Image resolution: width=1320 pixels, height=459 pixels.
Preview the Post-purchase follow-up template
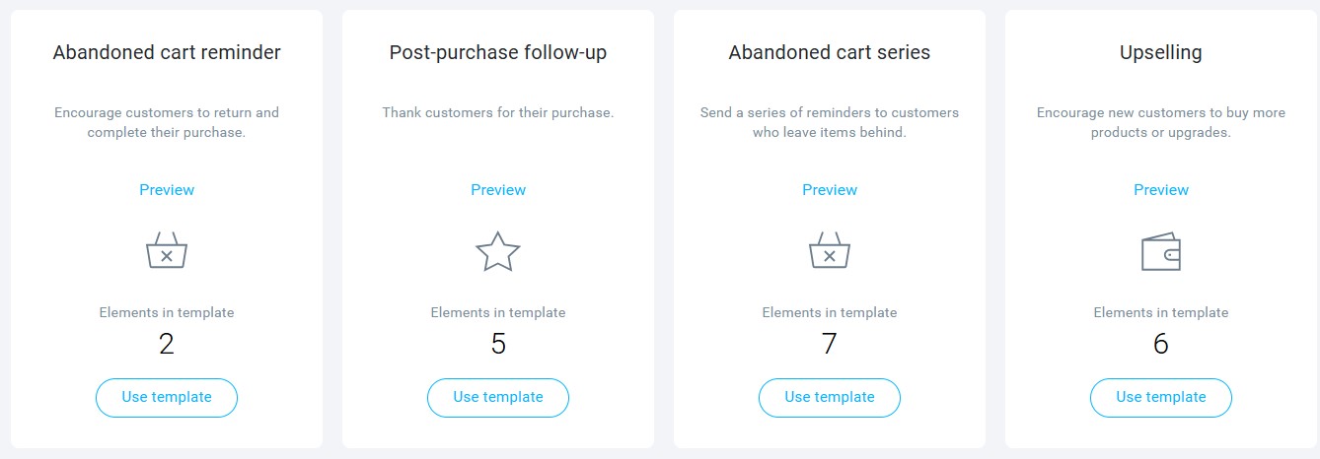tap(498, 190)
